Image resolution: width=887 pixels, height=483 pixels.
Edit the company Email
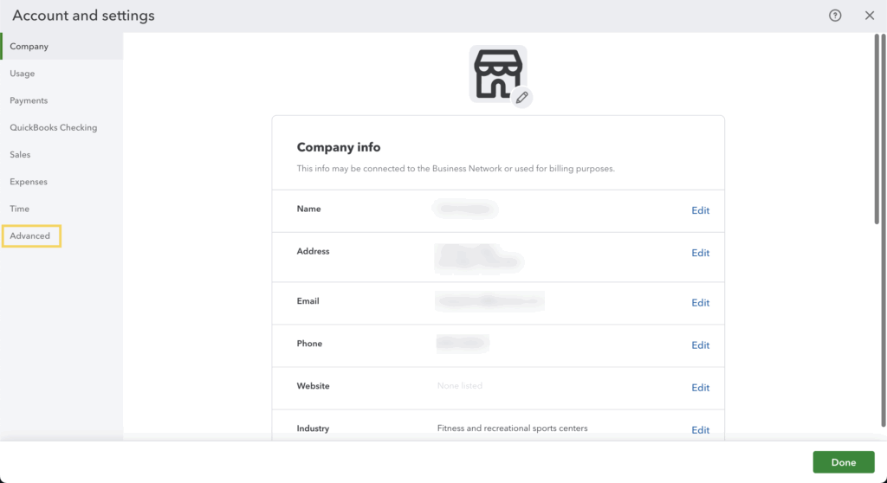point(700,303)
